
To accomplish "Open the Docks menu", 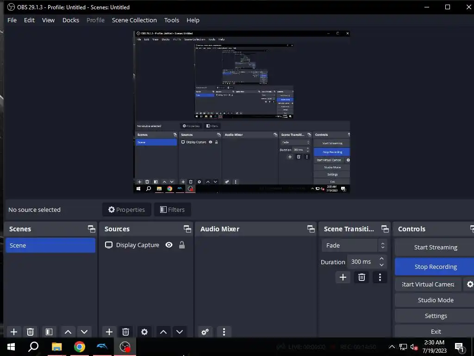I will (x=71, y=20).
